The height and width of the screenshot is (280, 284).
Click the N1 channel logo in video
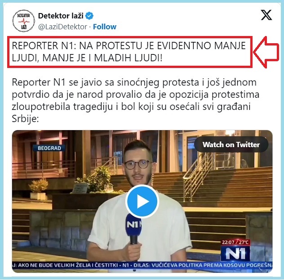[235, 253]
